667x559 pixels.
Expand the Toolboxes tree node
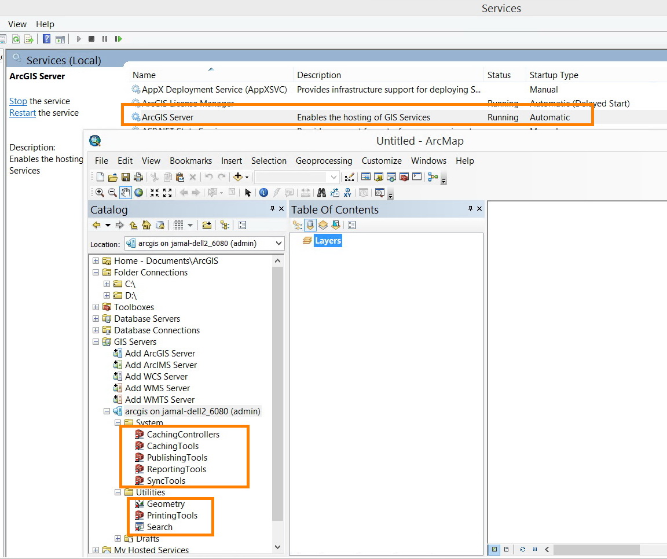[96, 307]
